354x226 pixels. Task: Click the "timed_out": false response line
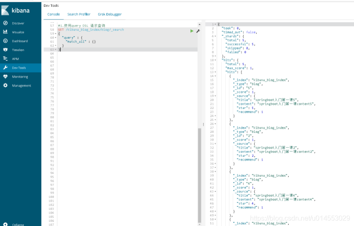(239, 32)
